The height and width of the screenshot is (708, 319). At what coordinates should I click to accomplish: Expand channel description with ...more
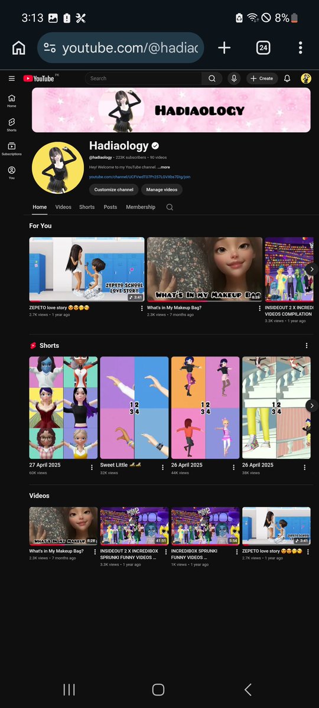[164, 167]
